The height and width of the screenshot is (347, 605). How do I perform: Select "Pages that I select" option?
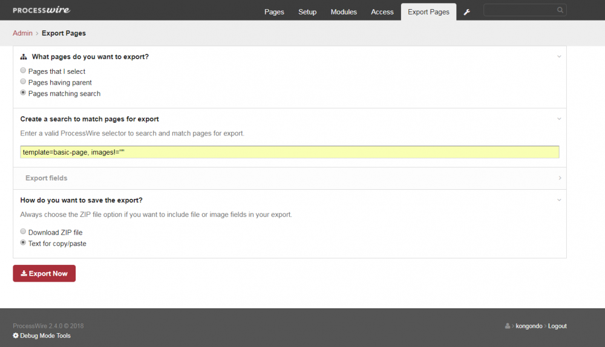click(23, 71)
